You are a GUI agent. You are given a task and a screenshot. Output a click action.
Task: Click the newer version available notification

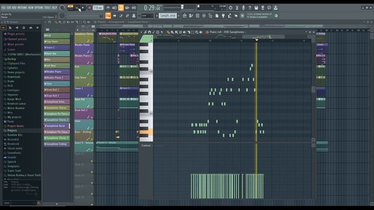(259, 16)
